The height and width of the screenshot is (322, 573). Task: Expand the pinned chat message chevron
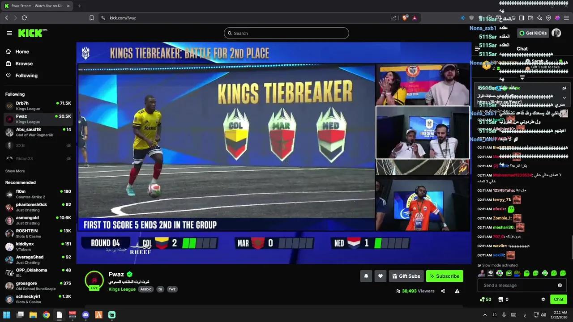[564, 97]
